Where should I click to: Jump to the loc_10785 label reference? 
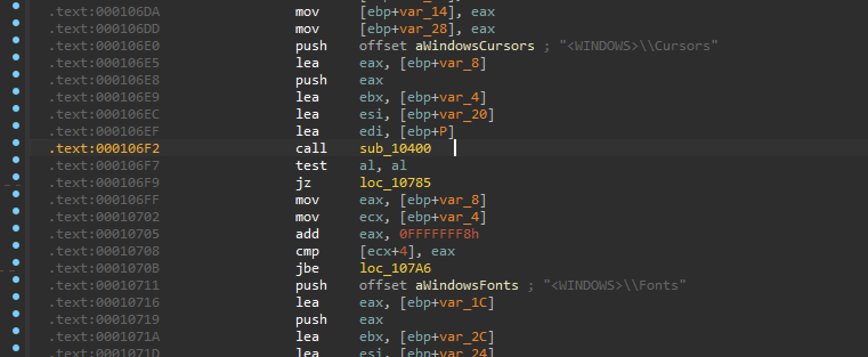point(395,183)
